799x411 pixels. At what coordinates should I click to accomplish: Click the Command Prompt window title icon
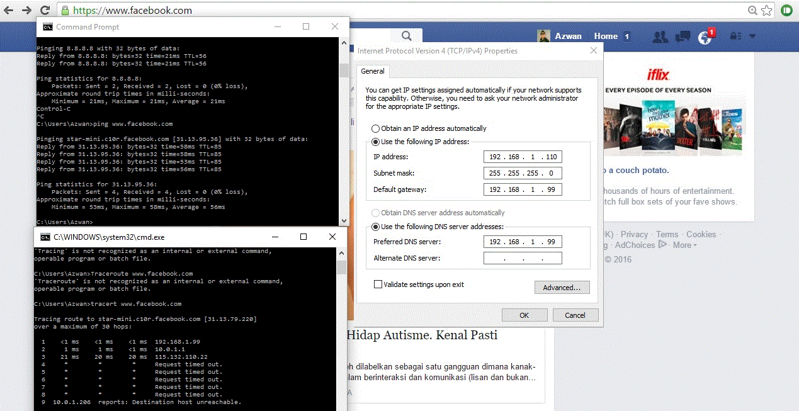[x=47, y=27]
